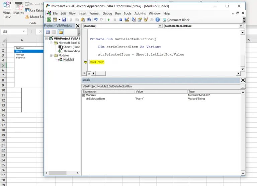
Task: Open Excel Name Box dropdown arrow
Action: (x=24, y=32)
